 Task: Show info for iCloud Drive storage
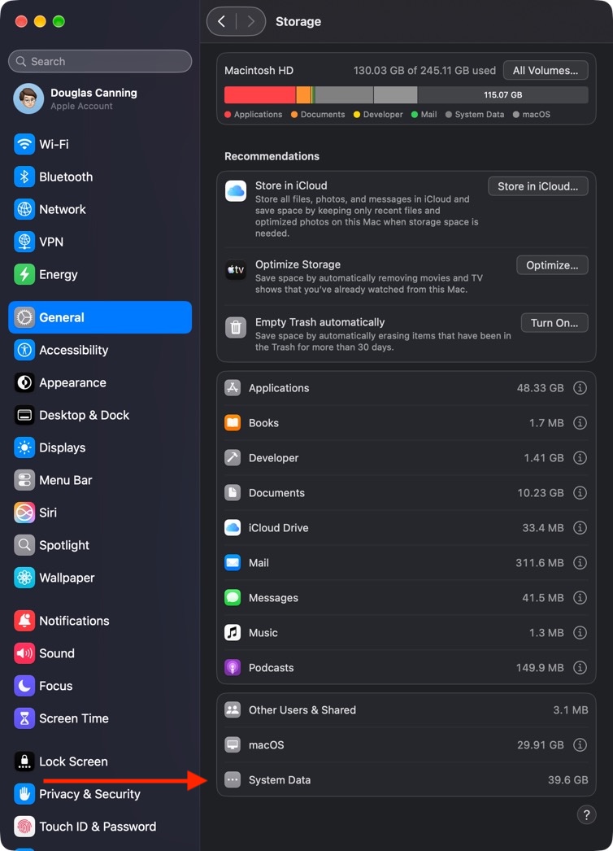coord(580,527)
